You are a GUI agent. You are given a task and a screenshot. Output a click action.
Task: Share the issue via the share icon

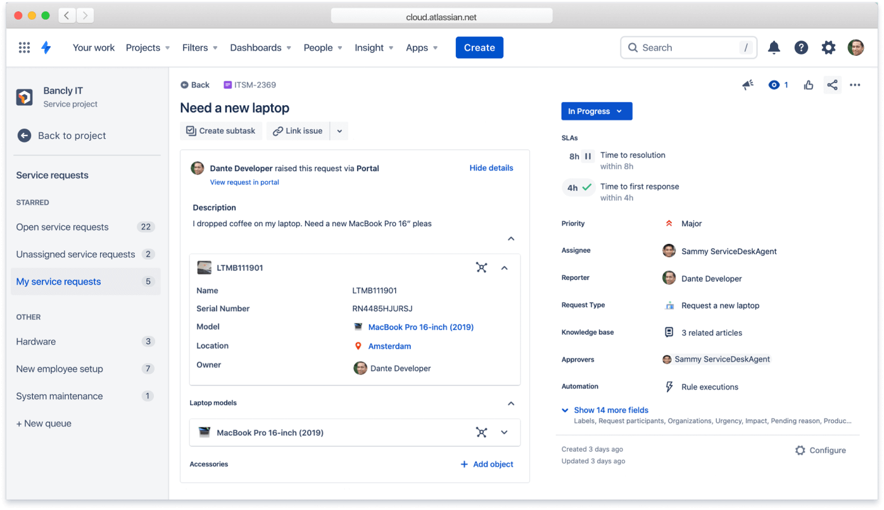pyautogui.click(x=832, y=84)
